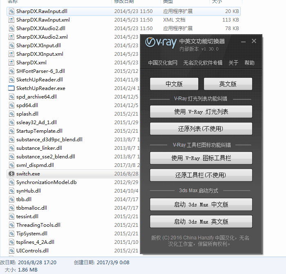Select file SharpDX.XAudio2.xml
Viewport: 286px width, 274px height.
click(x=42, y=37)
